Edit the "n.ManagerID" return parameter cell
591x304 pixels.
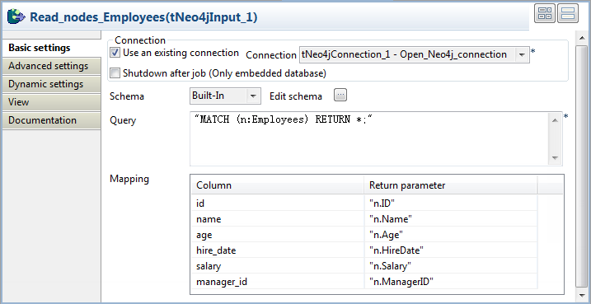pyautogui.click(x=451, y=282)
